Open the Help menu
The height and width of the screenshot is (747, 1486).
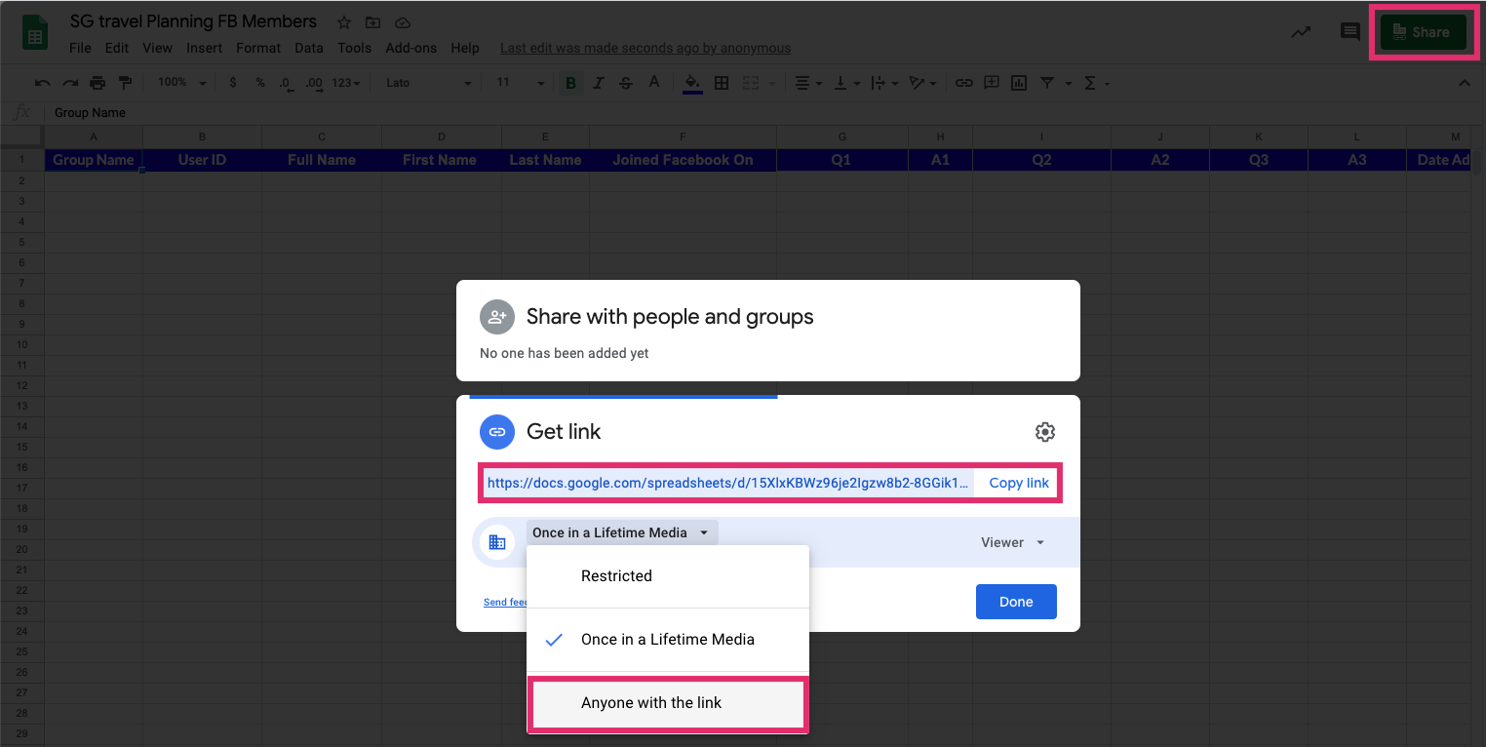coord(465,48)
